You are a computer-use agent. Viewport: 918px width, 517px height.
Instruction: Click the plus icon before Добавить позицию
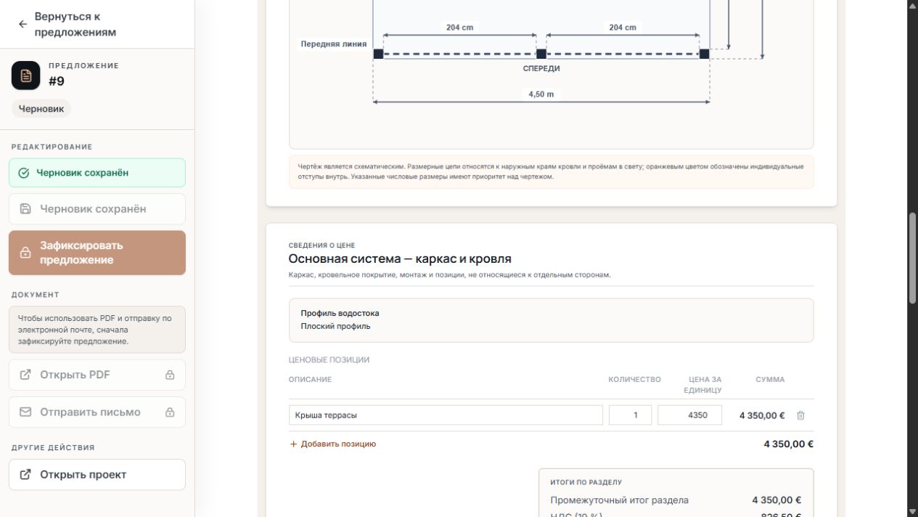coord(294,444)
